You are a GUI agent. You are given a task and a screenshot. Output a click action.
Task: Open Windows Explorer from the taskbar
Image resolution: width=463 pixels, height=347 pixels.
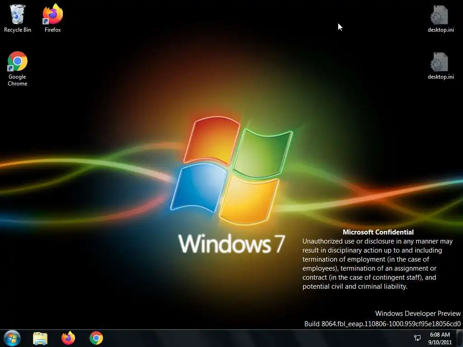click(x=40, y=338)
